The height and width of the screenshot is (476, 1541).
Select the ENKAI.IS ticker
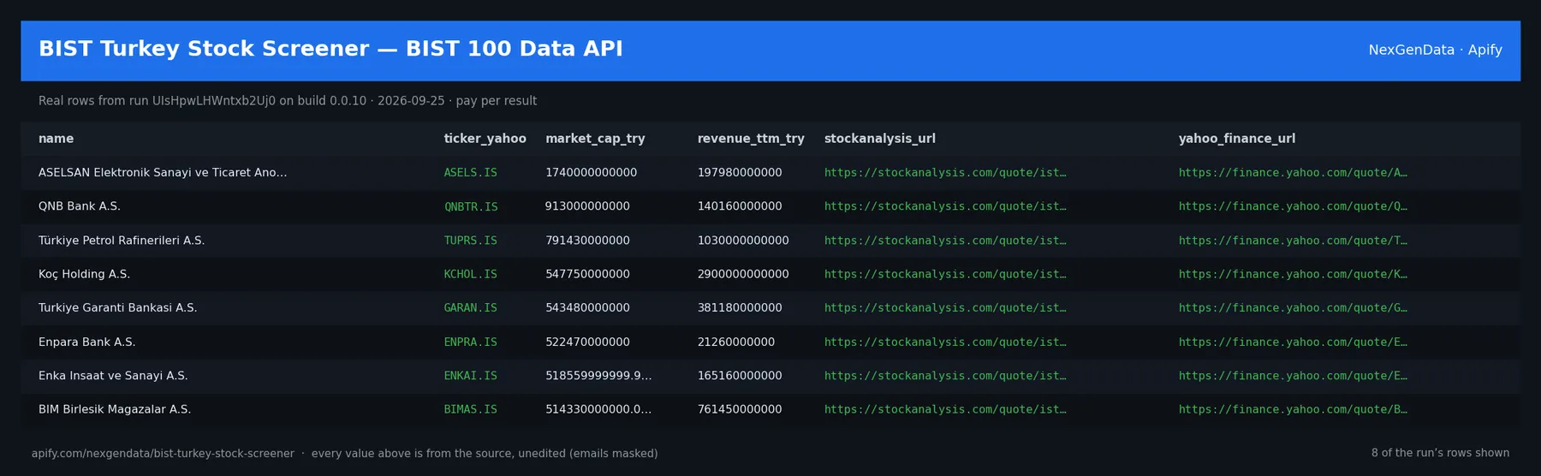tap(470, 376)
